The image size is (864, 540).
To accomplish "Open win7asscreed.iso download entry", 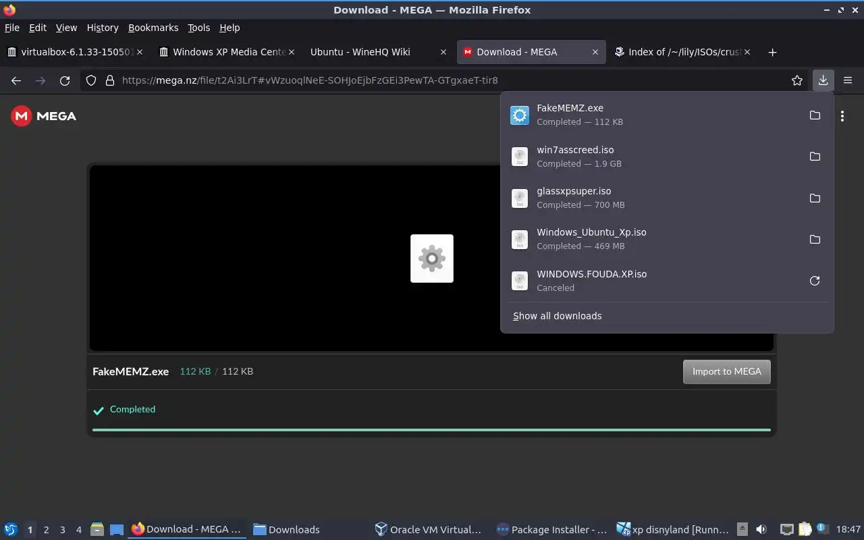I will point(667,157).
